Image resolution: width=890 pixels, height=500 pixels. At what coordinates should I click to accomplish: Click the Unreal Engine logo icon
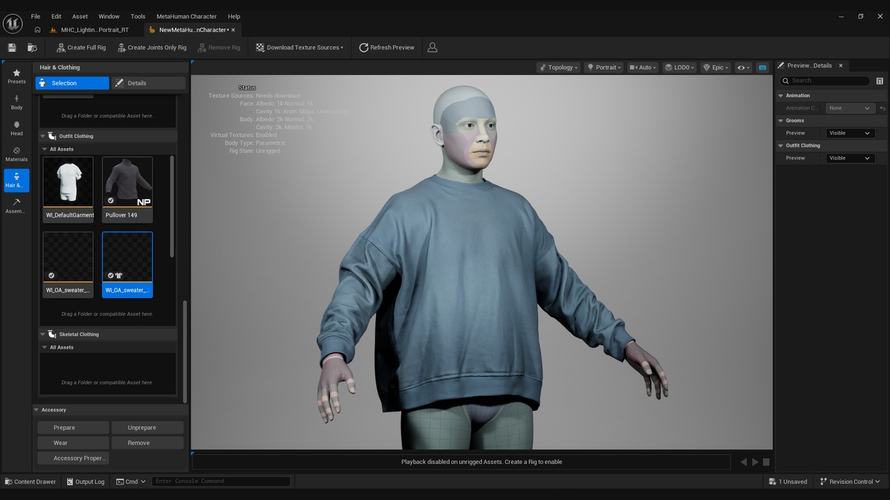(x=13, y=24)
